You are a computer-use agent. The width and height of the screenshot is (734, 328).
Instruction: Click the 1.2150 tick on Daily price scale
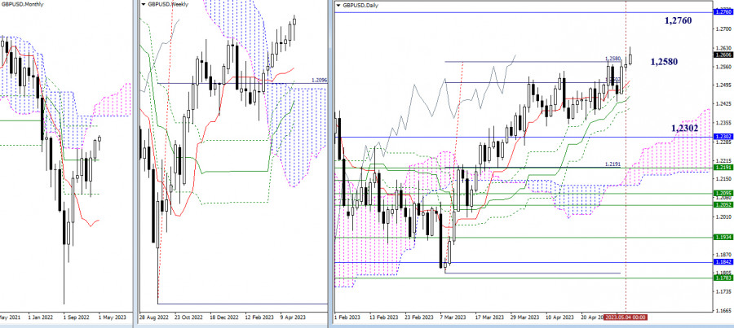point(723,179)
